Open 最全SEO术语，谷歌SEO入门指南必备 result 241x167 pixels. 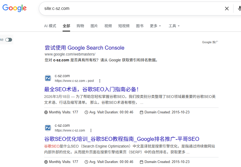(91, 89)
